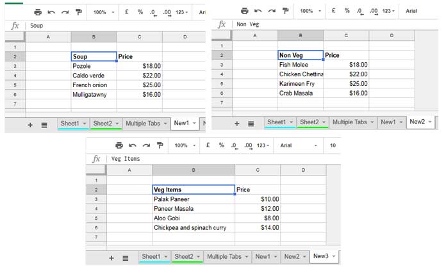Screen dimensions: 446x278
Task: Format as currency in the Veg Items spreadsheet
Action: tap(208, 145)
